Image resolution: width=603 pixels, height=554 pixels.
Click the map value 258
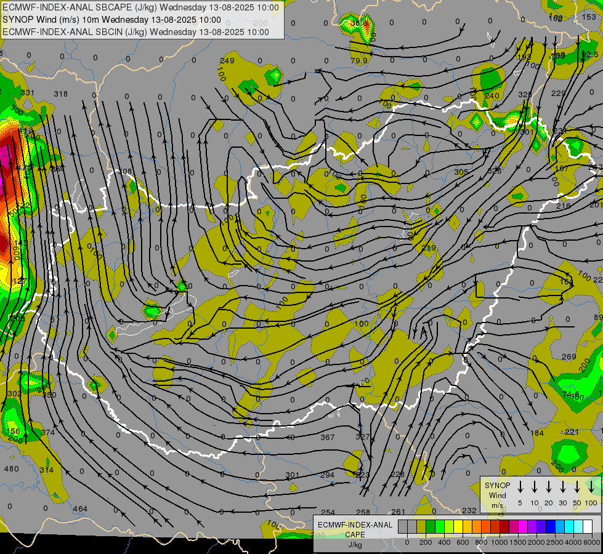click(x=363, y=512)
